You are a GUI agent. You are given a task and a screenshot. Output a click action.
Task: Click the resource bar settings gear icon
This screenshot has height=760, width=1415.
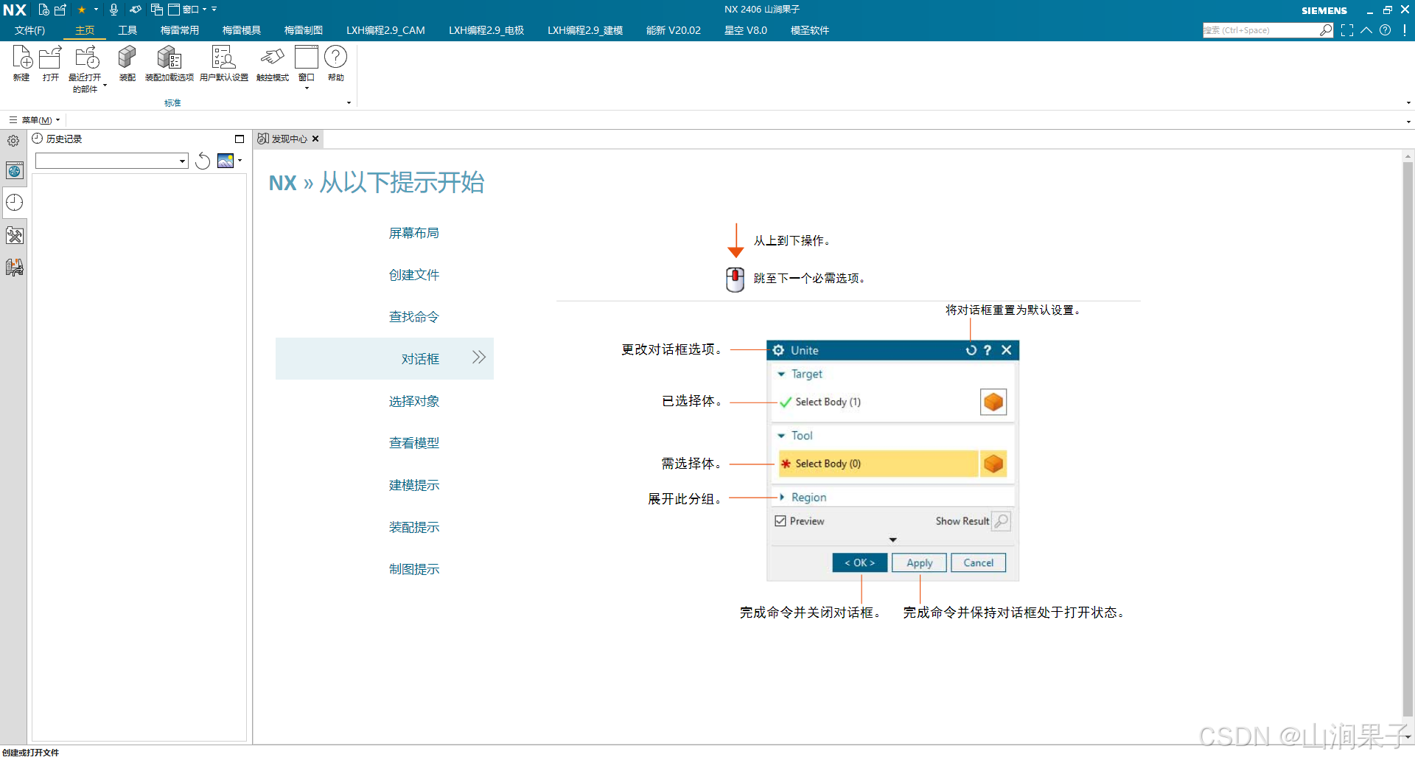[13, 141]
